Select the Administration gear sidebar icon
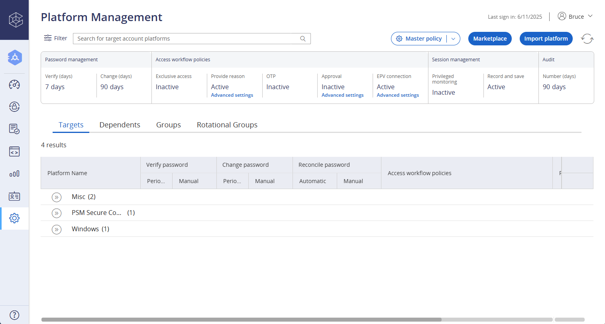605x324 pixels. pyautogui.click(x=14, y=218)
